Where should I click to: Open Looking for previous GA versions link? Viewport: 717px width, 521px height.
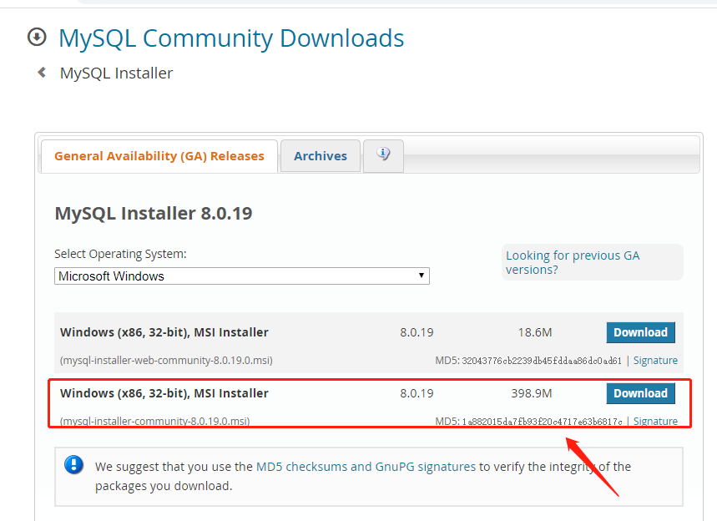click(573, 262)
